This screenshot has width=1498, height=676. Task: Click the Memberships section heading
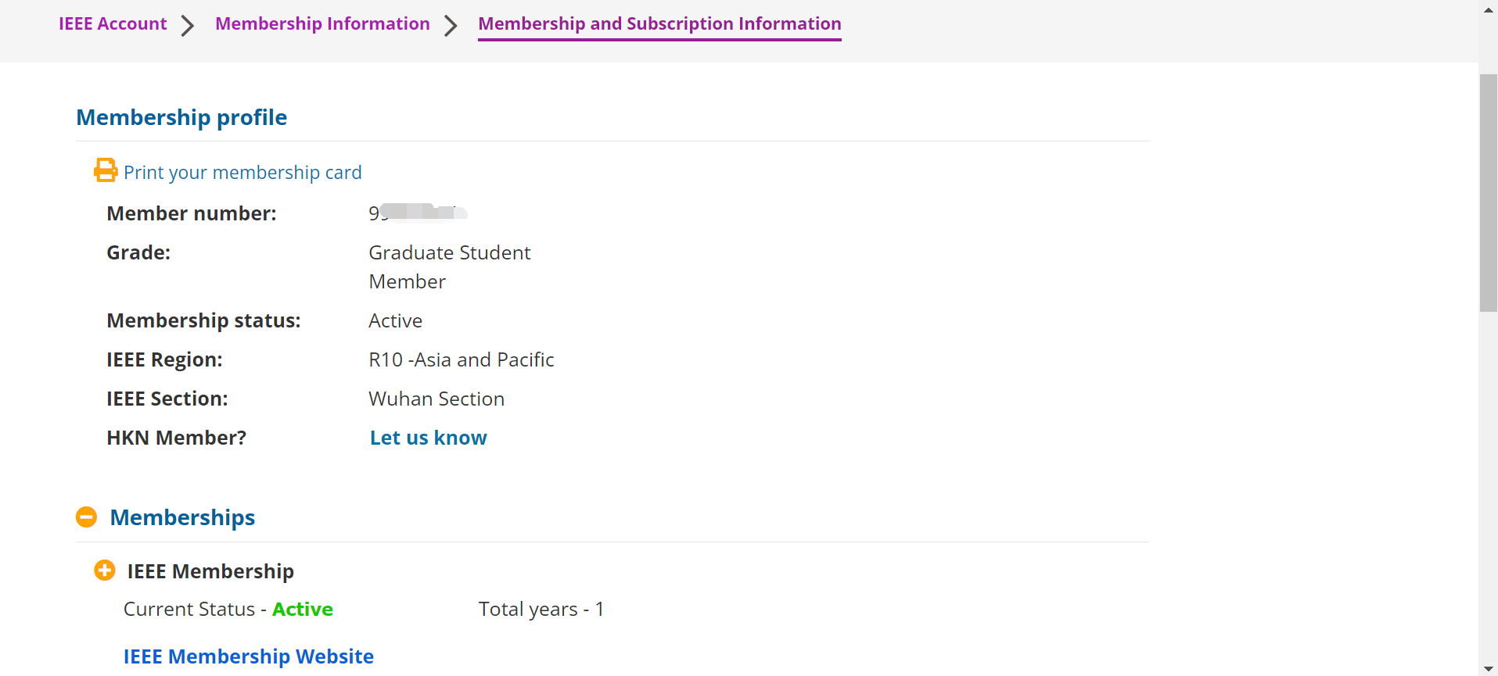point(182,517)
